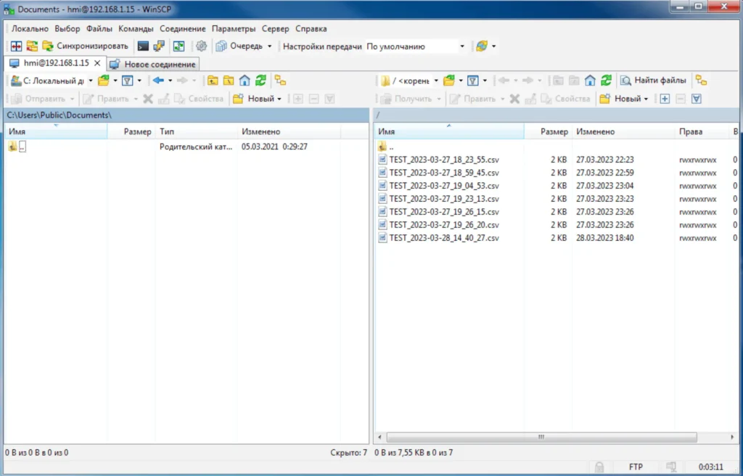
Task: Expand the local panel filter dropdown arrow
Action: pos(139,81)
